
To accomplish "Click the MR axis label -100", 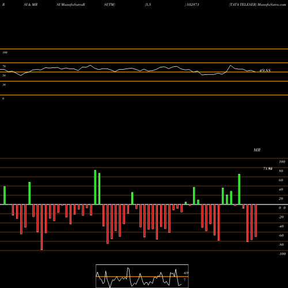I will click(x=282, y=254).
